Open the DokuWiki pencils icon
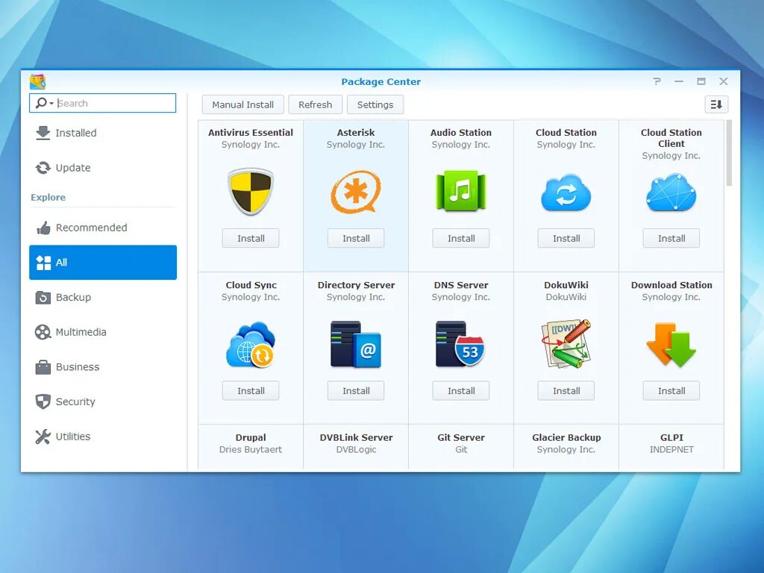This screenshot has width=764, height=573. pos(566,344)
